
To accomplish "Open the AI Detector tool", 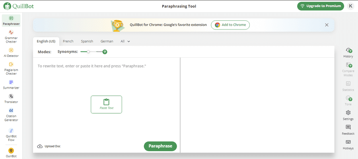I will [11, 52].
